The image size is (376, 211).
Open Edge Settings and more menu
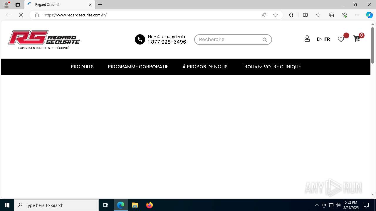point(357,15)
